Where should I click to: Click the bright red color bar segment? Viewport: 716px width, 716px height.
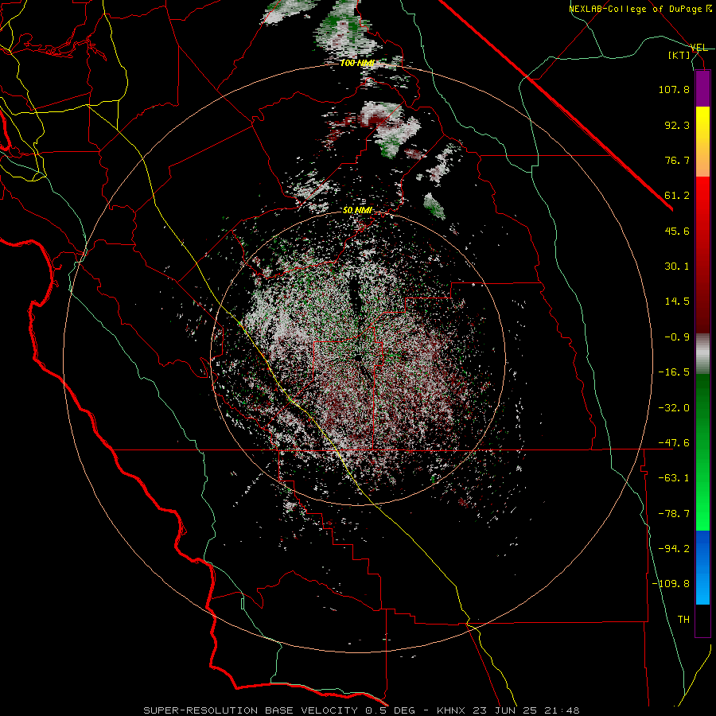click(702, 255)
